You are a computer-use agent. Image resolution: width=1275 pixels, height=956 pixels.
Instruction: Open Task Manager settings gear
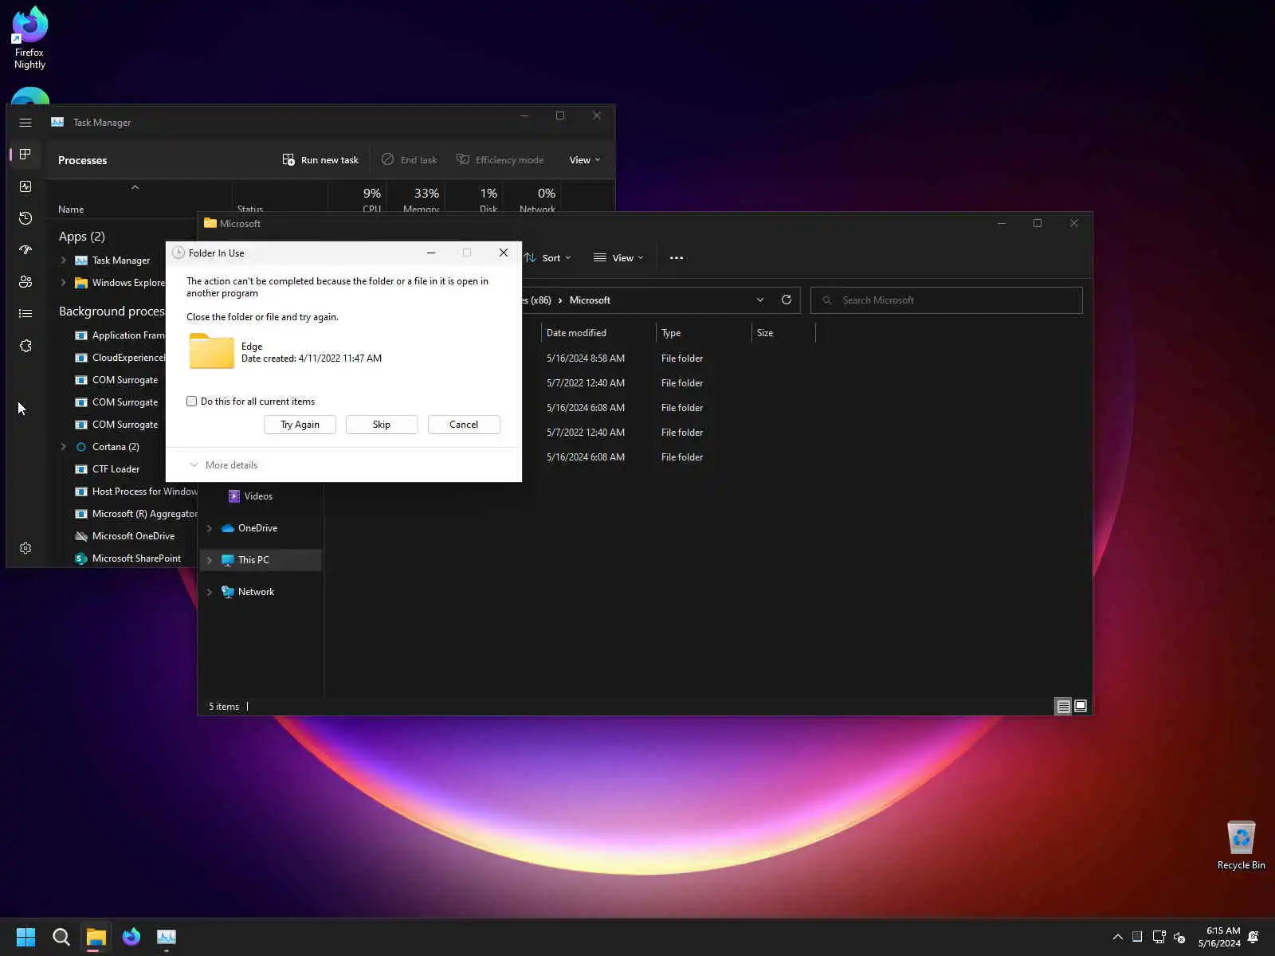[25, 548]
